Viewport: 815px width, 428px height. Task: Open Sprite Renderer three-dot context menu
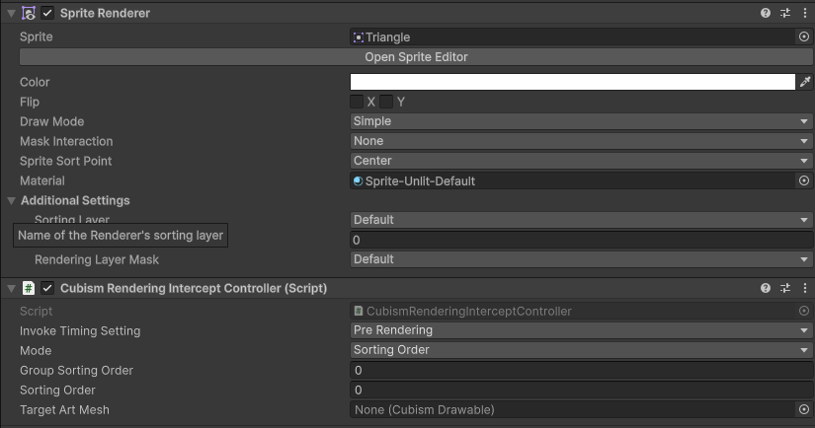(804, 13)
